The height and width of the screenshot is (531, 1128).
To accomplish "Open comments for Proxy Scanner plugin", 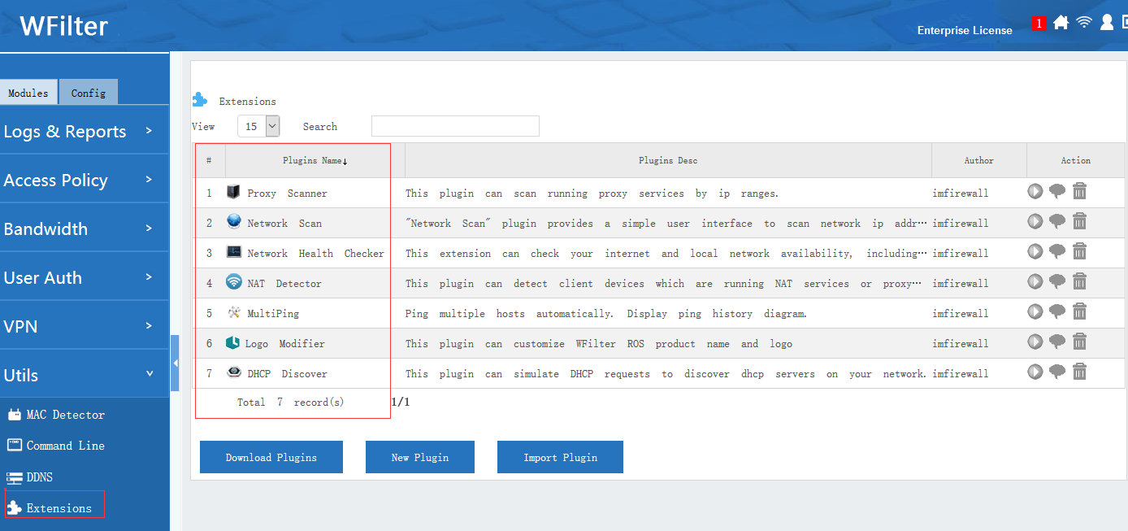I will coord(1056,192).
